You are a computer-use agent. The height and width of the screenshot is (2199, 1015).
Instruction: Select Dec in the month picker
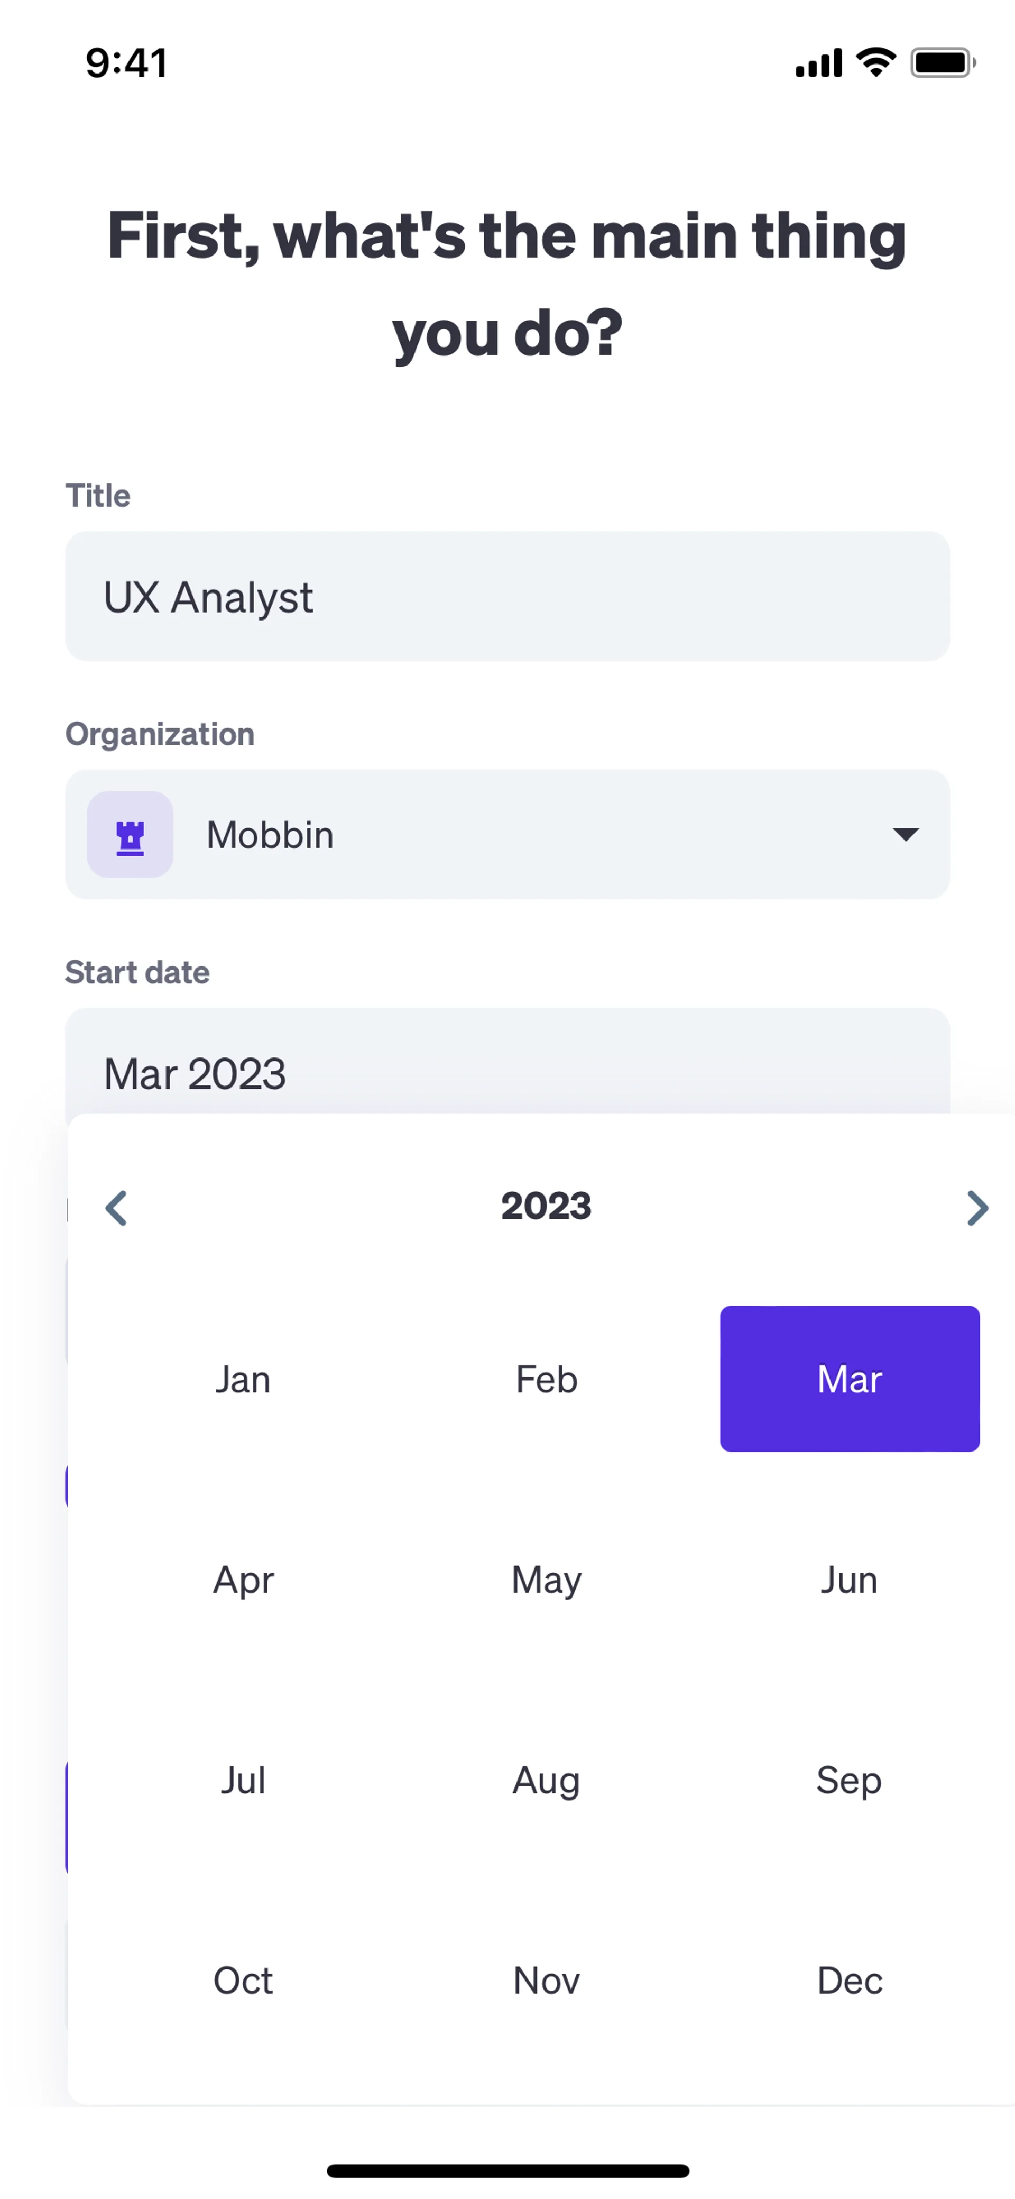point(850,1981)
